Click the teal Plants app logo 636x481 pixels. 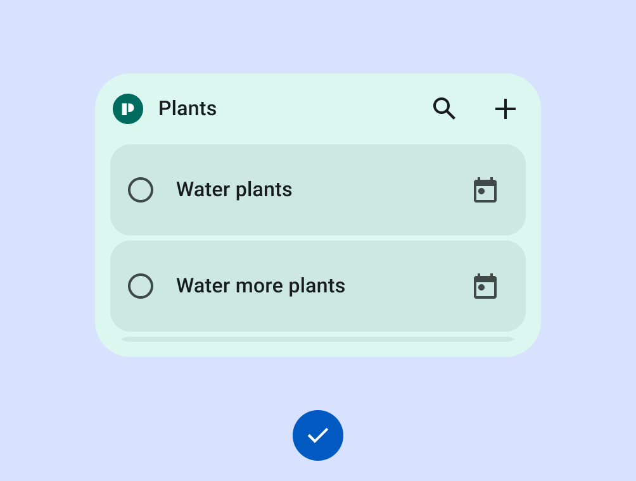click(128, 109)
